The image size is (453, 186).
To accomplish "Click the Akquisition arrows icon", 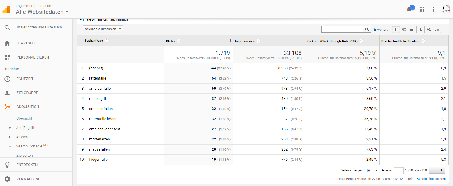I will click(7, 107).
